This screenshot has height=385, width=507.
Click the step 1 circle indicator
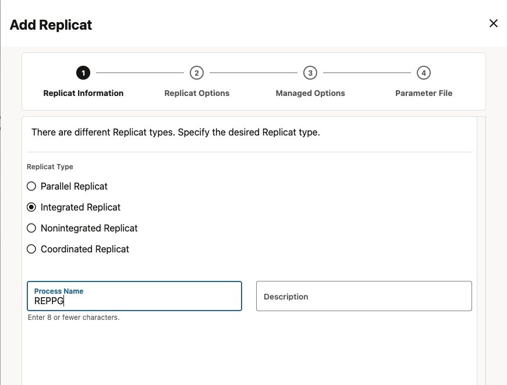[x=83, y=73]
